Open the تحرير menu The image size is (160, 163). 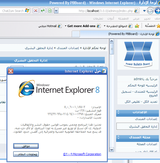click(x=147, y=19)
